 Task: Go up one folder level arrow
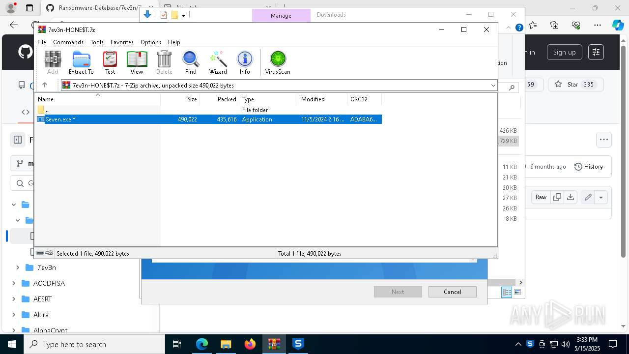(x=45, y=85)
